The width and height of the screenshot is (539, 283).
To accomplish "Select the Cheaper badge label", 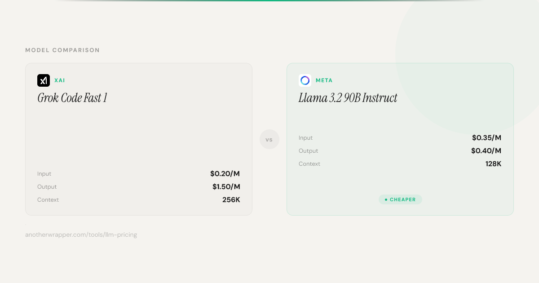I will [402, 199].
